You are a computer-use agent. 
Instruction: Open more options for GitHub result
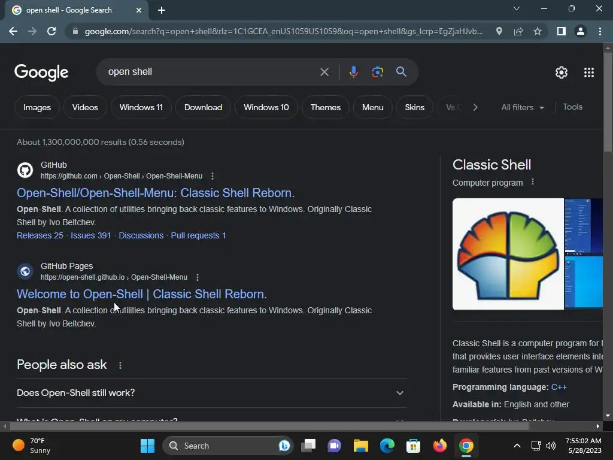click(213, 176)
